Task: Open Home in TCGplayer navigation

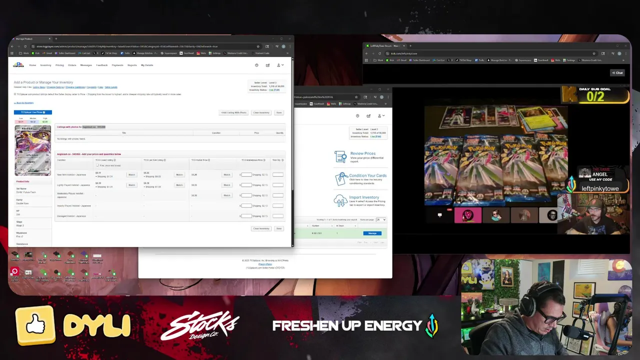Action: click(x=32, y=65)
